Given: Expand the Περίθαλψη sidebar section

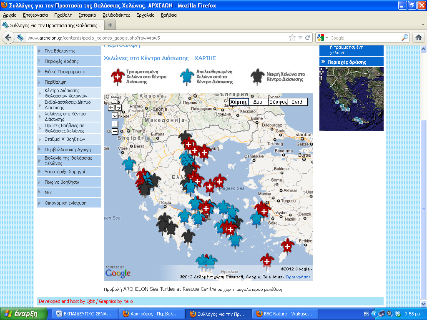Looking at the screenshot, I should 69,82.
